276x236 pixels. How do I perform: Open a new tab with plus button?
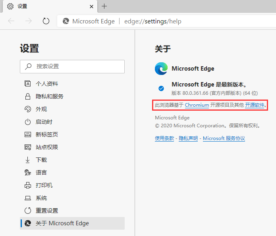point(104,6)
